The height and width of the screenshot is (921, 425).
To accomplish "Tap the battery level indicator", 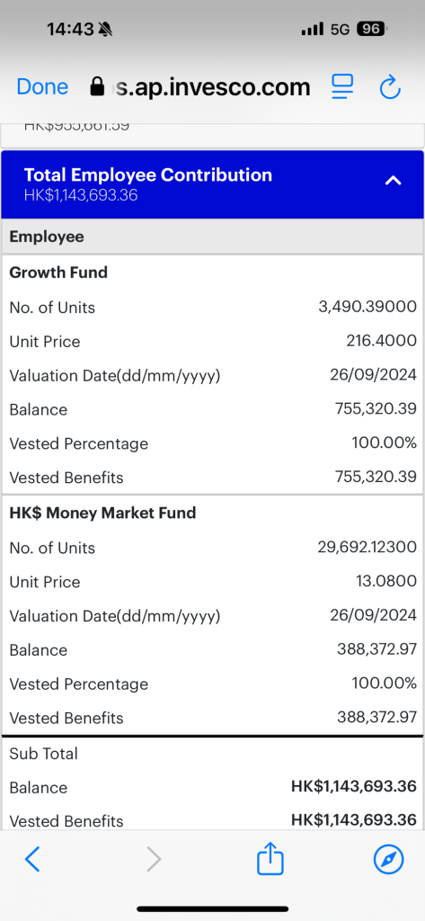I will (372, 28).
